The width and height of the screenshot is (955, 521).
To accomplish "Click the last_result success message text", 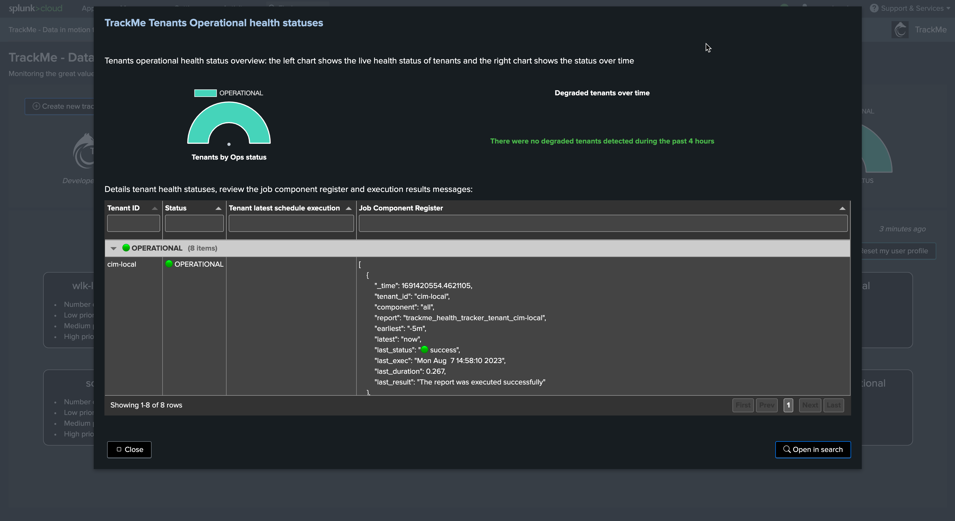I will 460,382.
